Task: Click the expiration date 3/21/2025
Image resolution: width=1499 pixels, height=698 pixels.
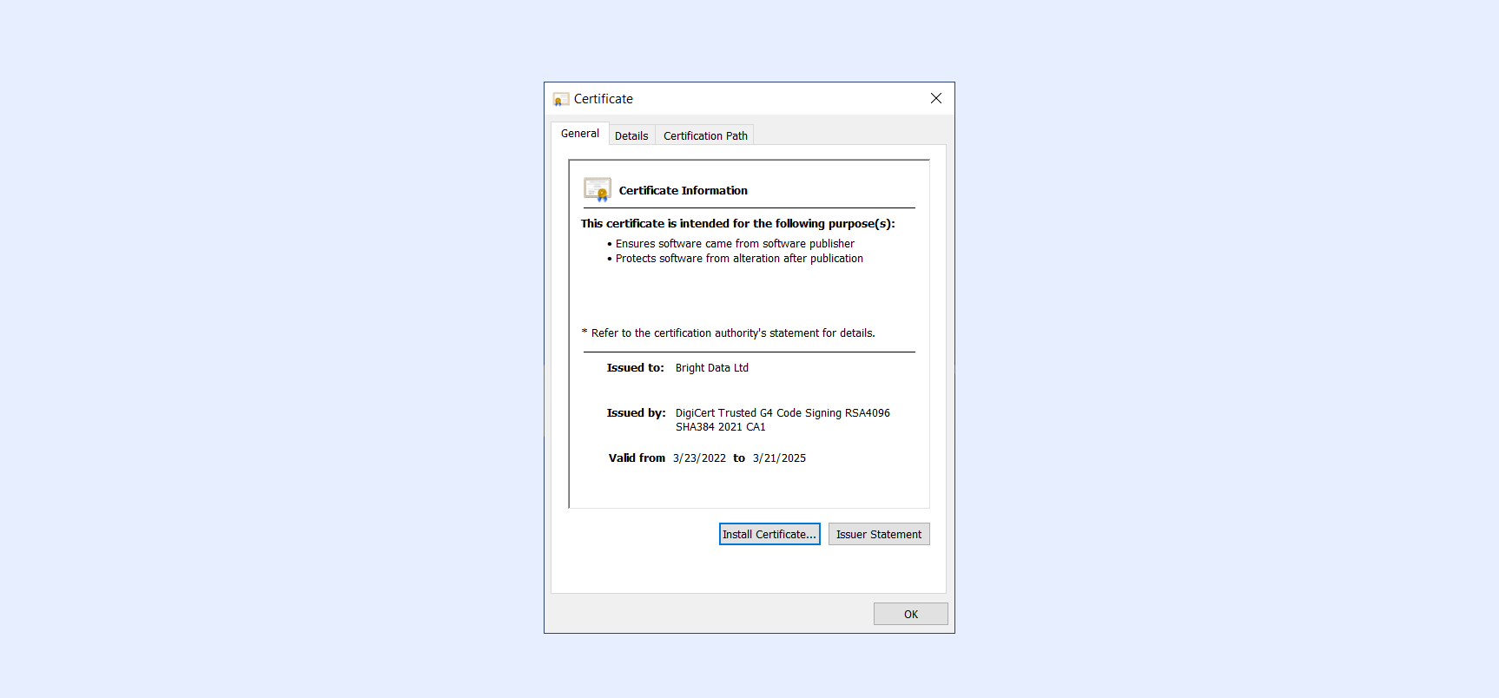Action: [779, 458]
